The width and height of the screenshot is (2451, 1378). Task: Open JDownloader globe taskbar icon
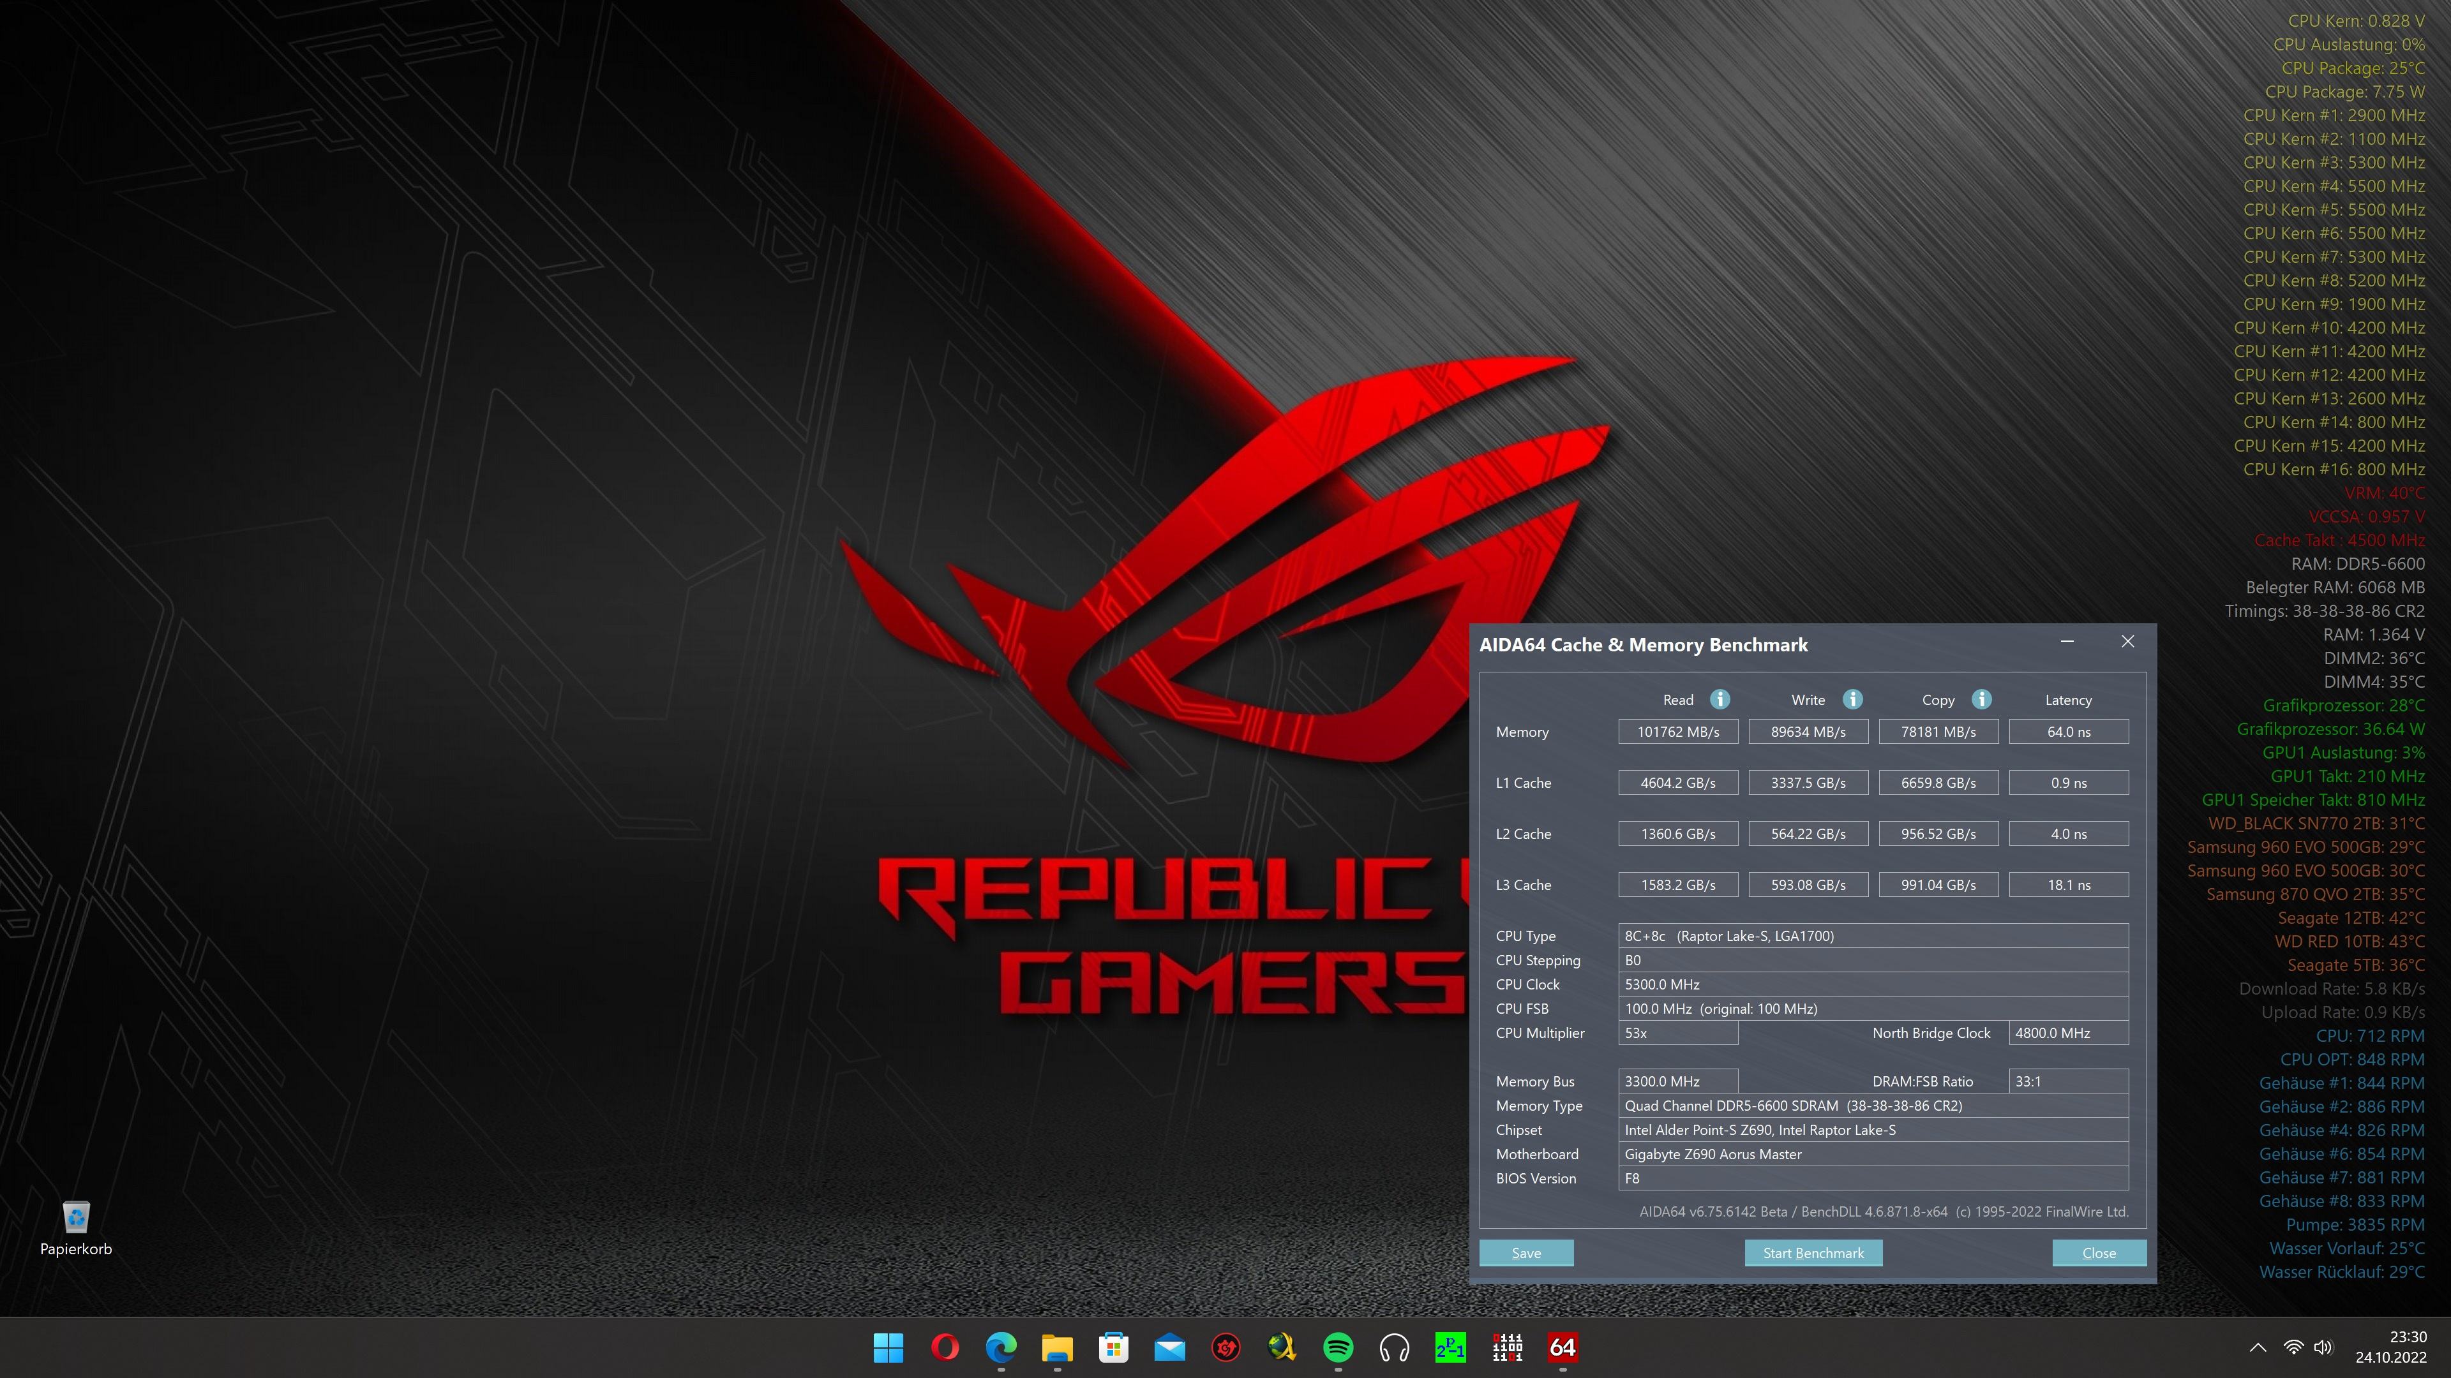coord(1282,1347)
